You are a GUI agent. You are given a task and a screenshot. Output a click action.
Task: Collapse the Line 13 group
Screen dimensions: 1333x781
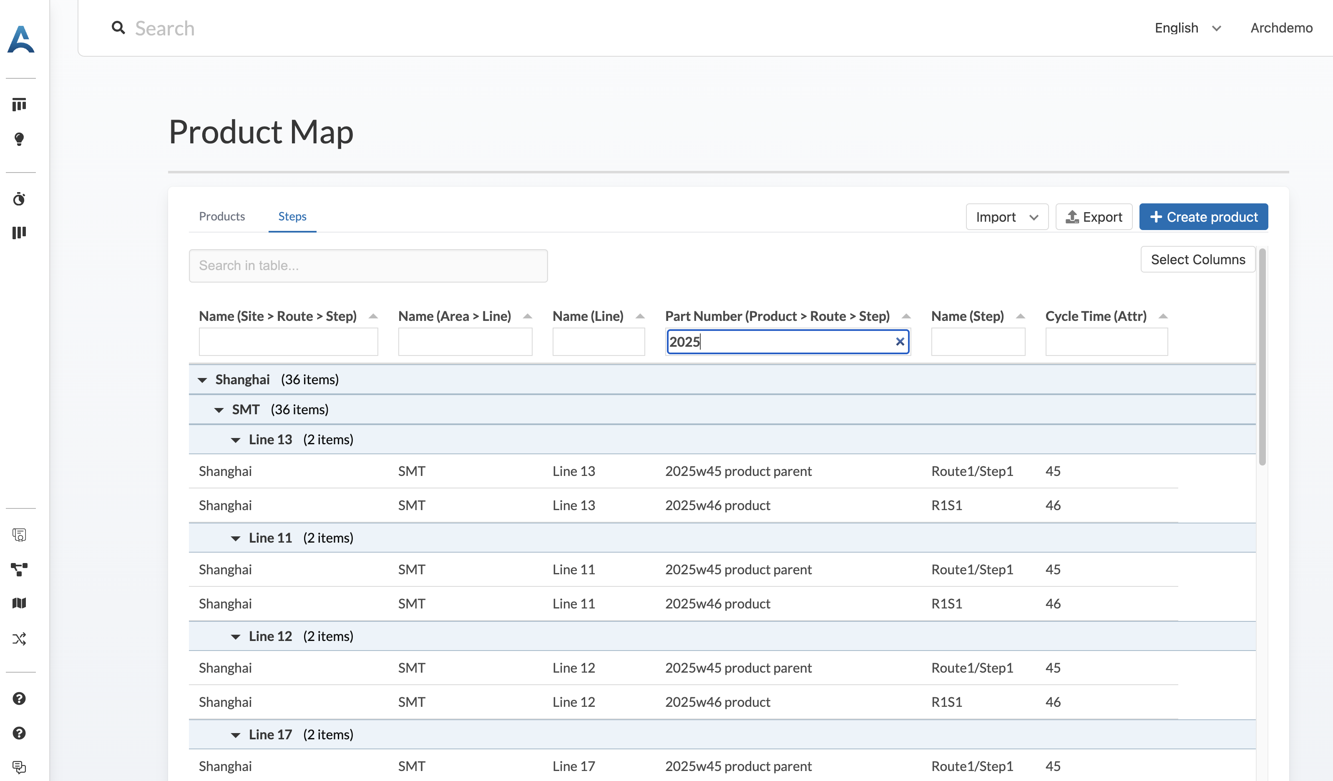(x=235, y=440)
